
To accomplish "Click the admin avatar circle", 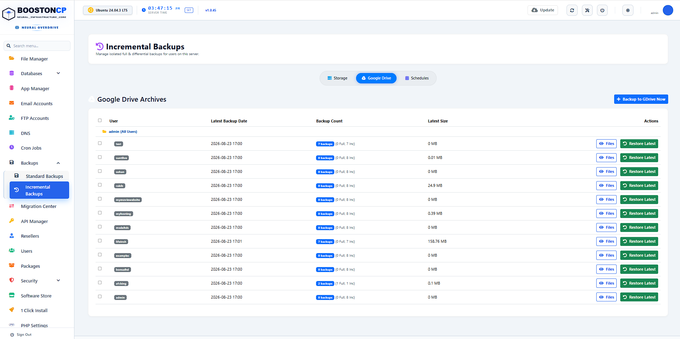I will (x=668, y=10).
